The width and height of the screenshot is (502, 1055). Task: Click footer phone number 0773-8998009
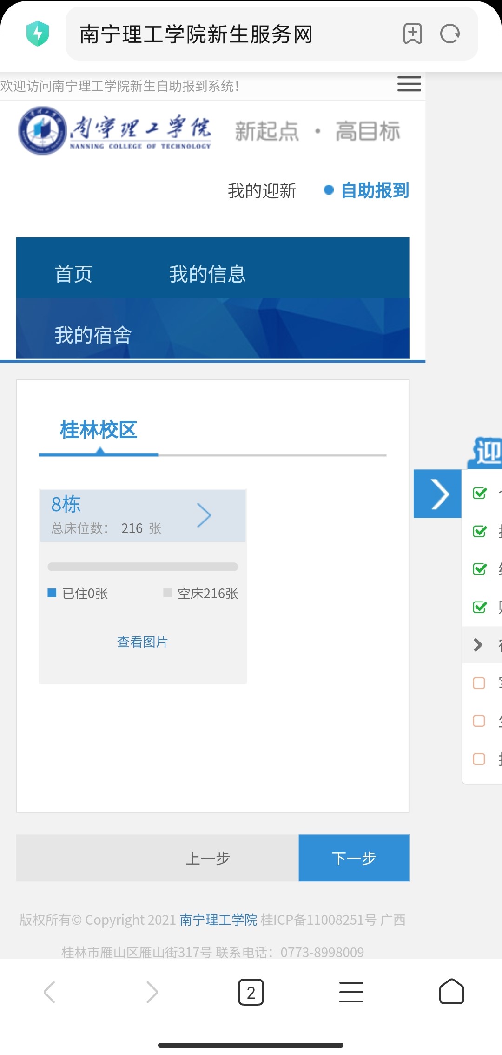tap(322, 952)
